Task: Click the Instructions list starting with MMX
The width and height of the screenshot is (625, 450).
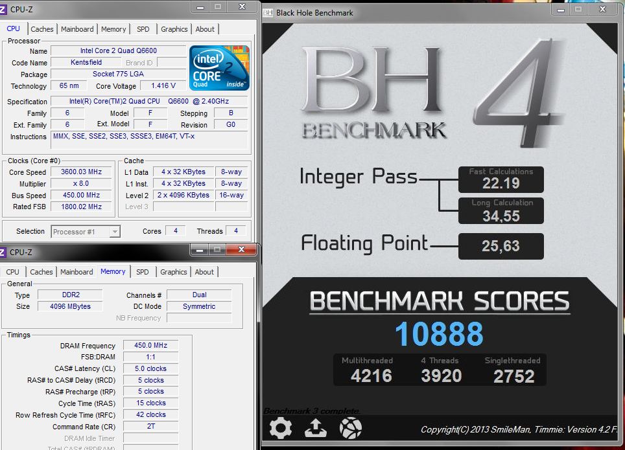Action: click(x=149, y=140)
